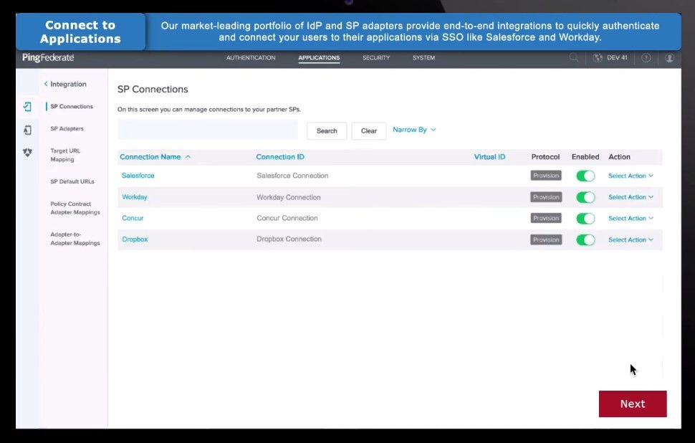Select SP Adapters in the sidebar
The height and width of the screenshot is (443, 695).
coord(67,128)
